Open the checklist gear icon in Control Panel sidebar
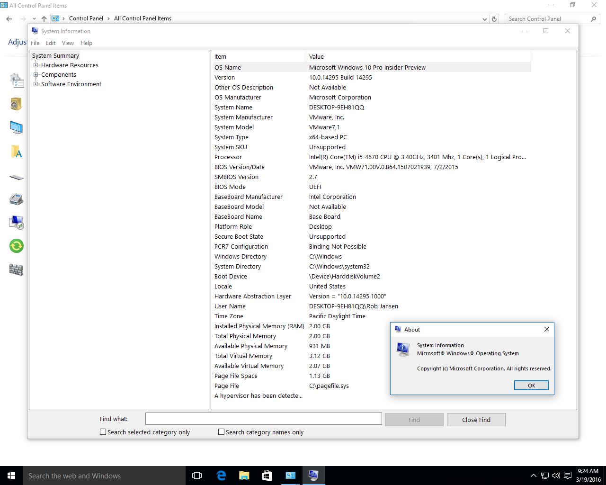This screenshot has height=485, width=606. point(17,80)
